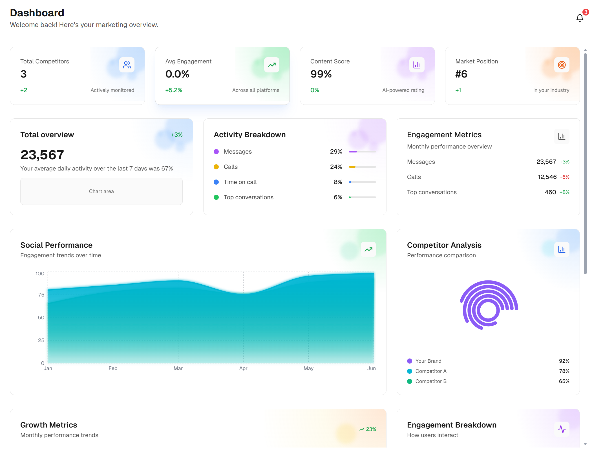The width and height of the screenshot is (592, 456).
Task: Click the Chart area placeholder
Action: coord(101,191)
